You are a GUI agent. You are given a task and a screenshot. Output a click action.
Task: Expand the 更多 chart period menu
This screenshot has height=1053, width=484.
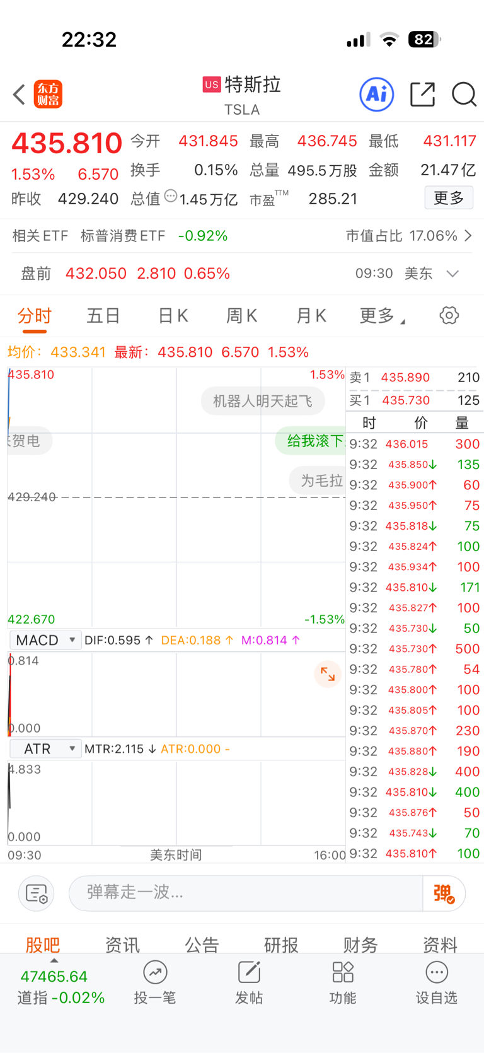(382, 315)
